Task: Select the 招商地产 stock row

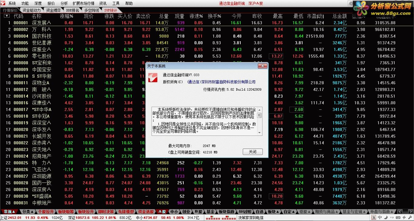Action: pos(207,156)
